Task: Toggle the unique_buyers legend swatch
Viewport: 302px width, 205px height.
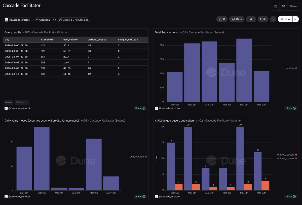Action: (x=296, y=158)
